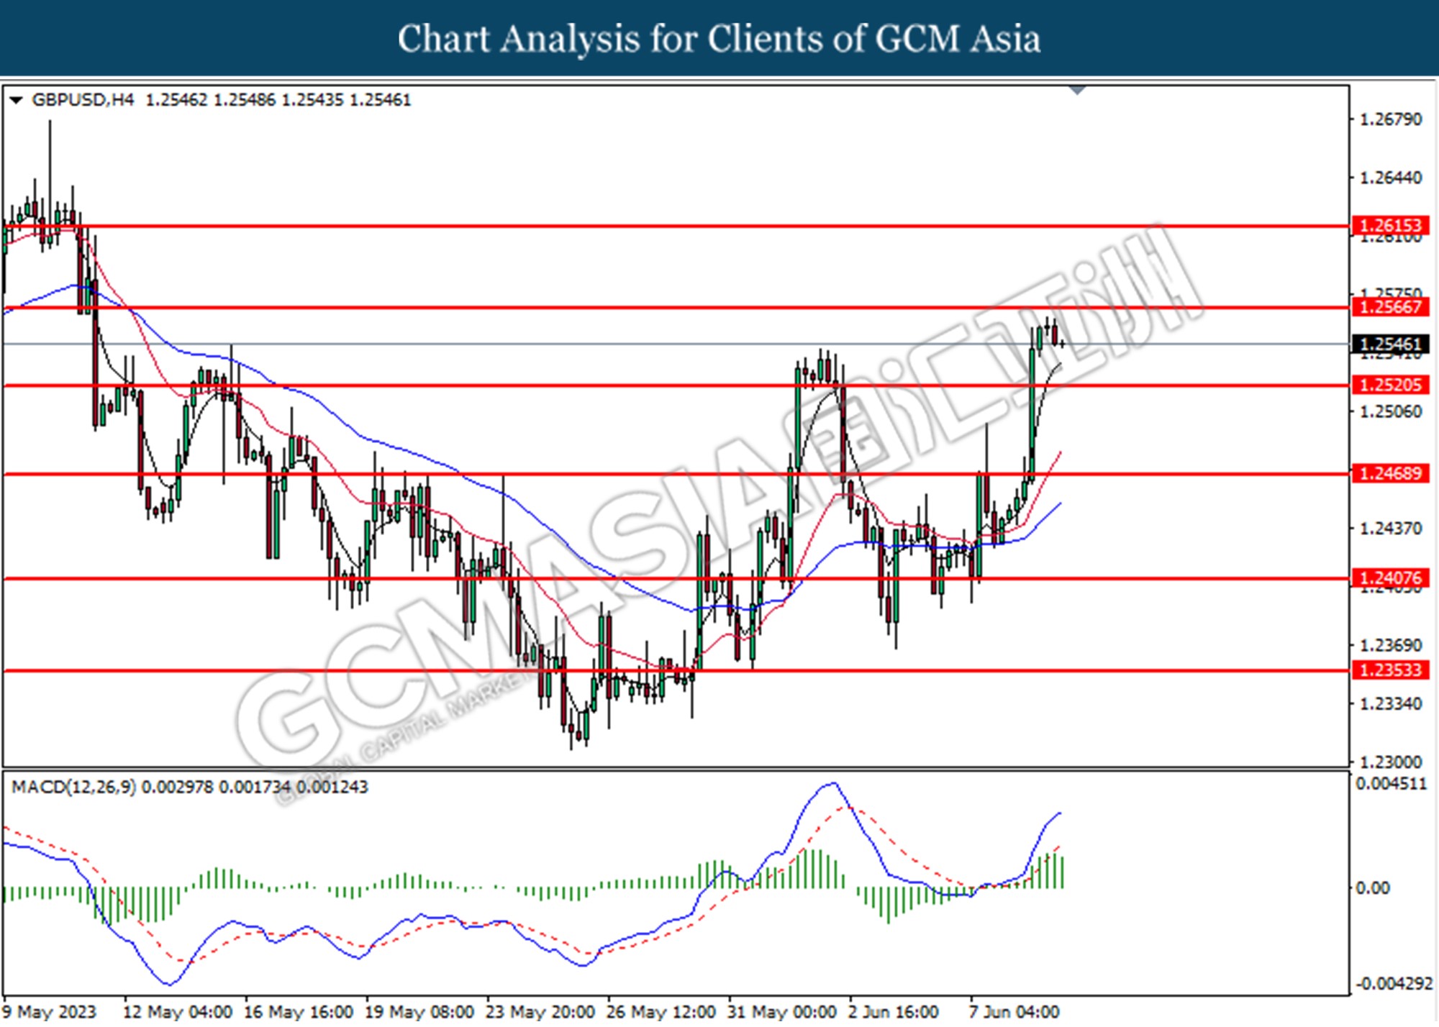
Task: Click the MACD zero level 0.00 label
Action: (x=1373, y=888)
